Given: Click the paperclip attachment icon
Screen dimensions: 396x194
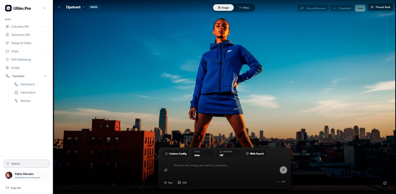Looking at the screenshot, I should [166, 170].
